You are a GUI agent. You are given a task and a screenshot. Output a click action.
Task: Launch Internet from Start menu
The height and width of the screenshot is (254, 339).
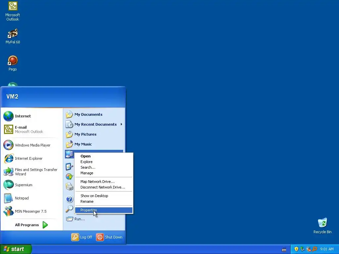(31, 116)
